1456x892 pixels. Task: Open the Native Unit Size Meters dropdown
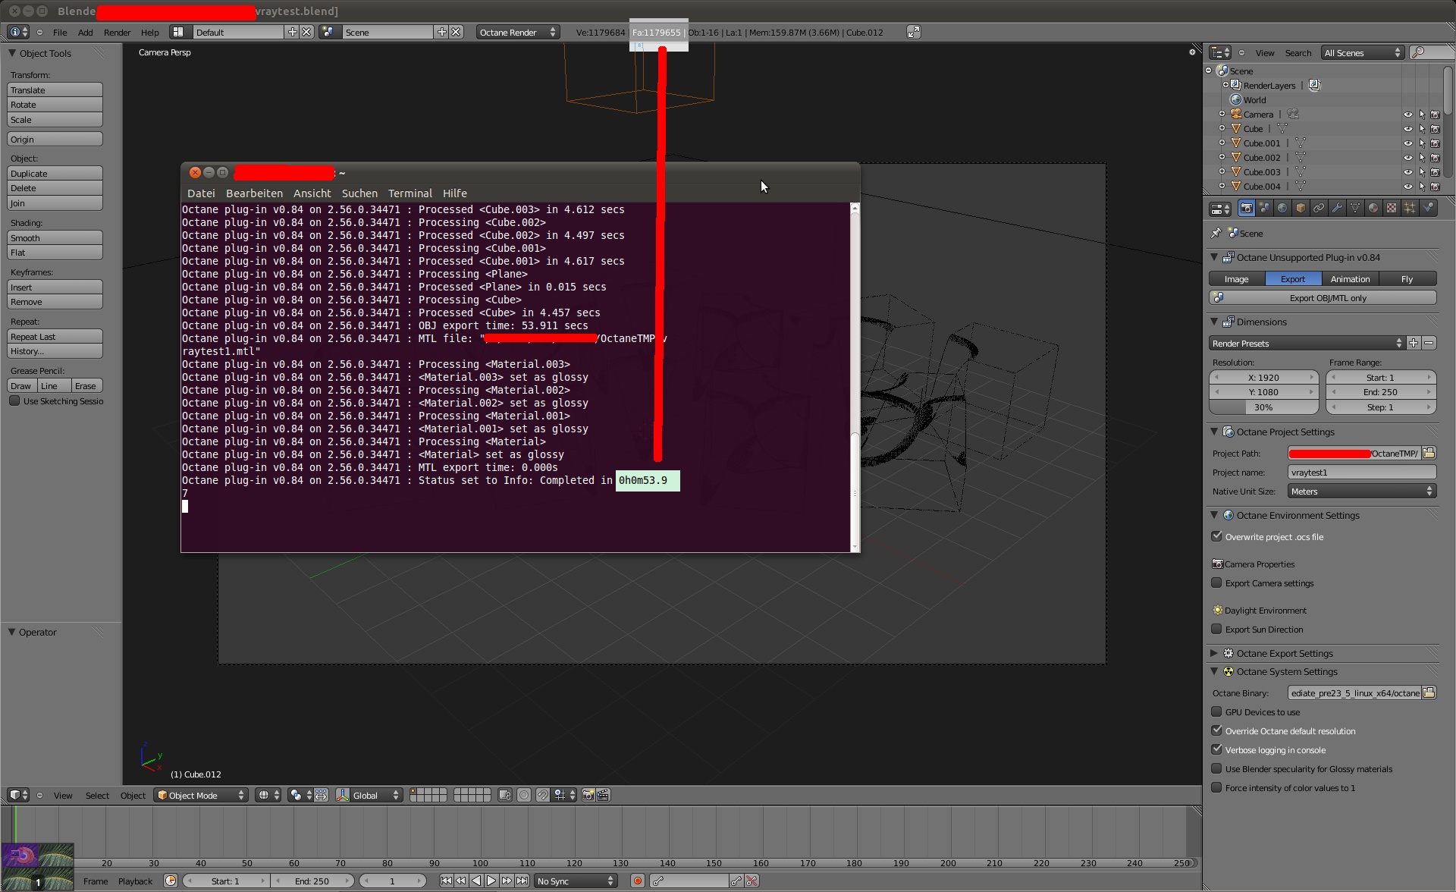click(1361, 492)
